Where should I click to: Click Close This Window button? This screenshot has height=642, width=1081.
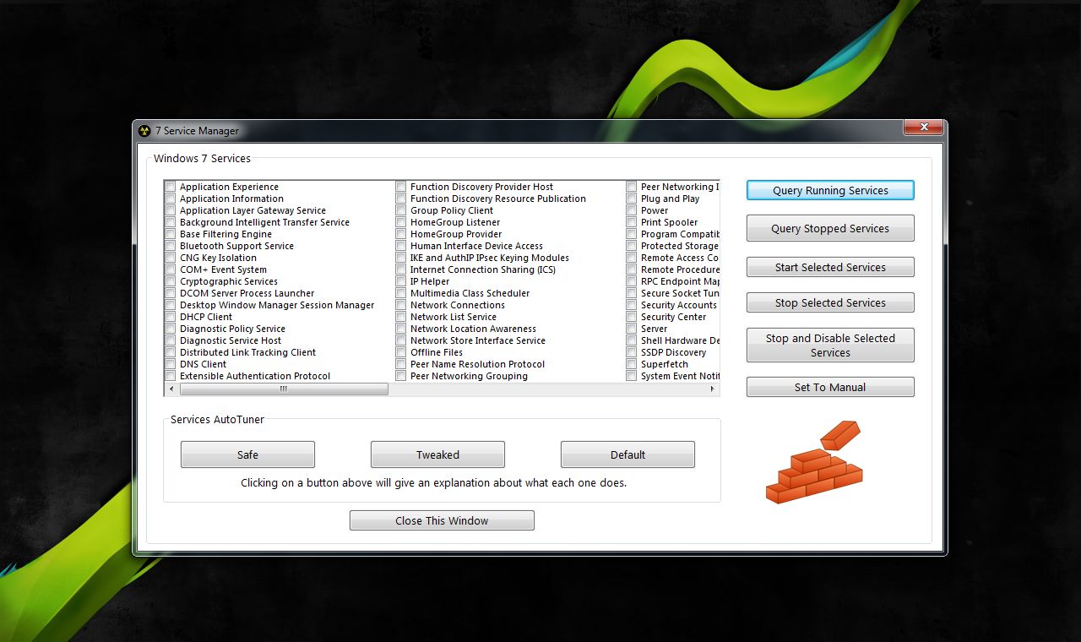tap(442, 520)
